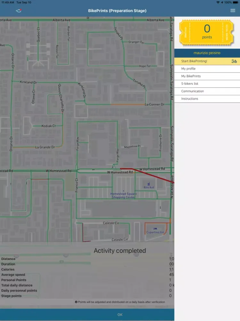Open My profile menu entry

207,69
